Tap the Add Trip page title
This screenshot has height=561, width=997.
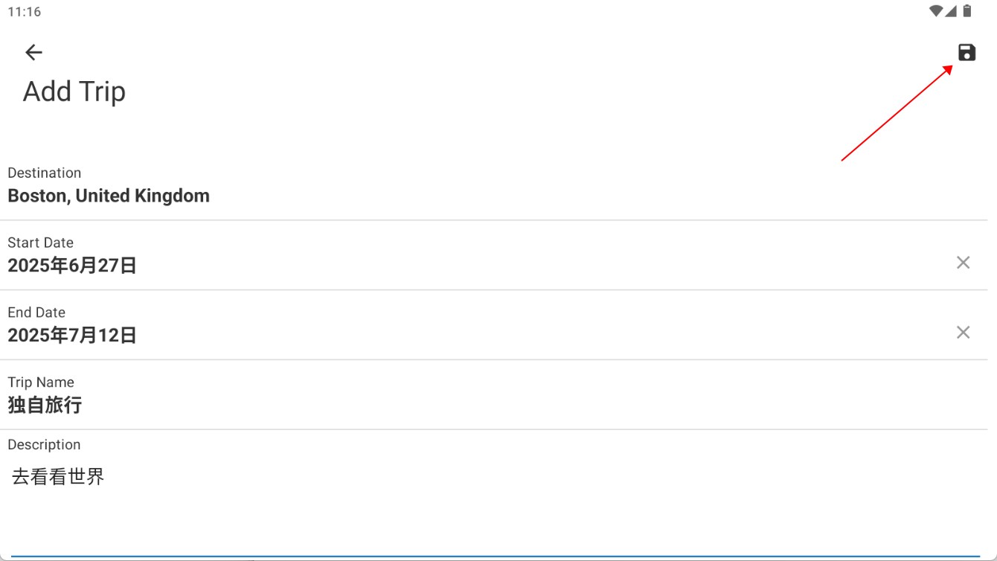point(74,92)
